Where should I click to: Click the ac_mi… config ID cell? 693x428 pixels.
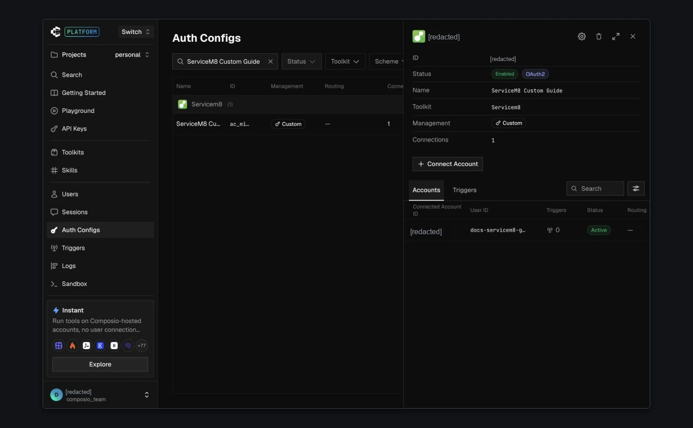(240, 124)
